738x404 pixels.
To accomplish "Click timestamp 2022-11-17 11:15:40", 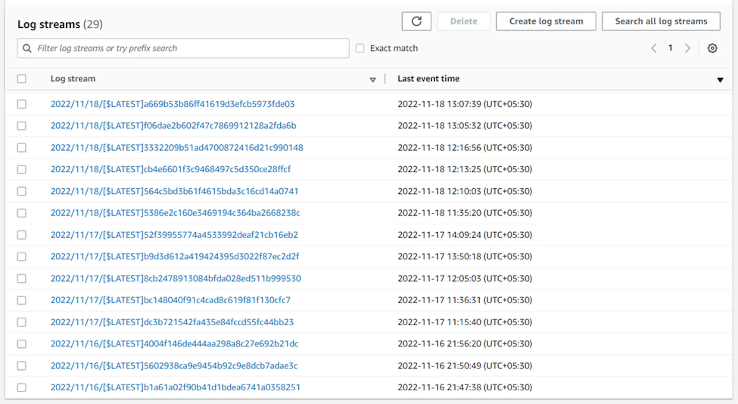I will coord(465,322).
